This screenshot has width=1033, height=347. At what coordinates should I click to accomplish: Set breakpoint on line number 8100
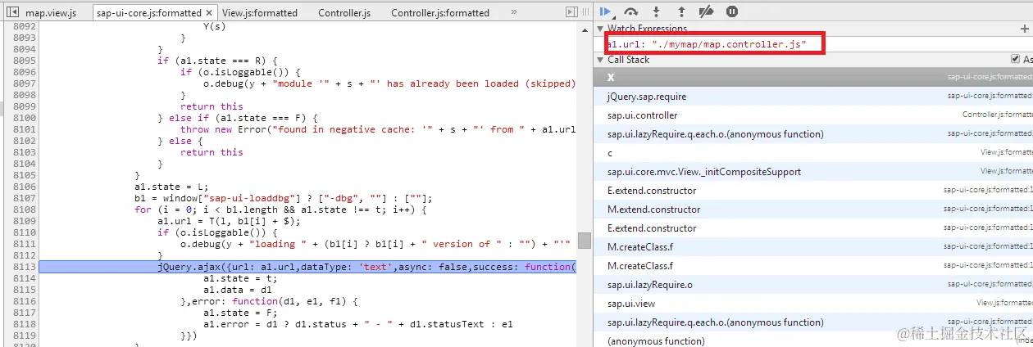(x=24, y=118)
